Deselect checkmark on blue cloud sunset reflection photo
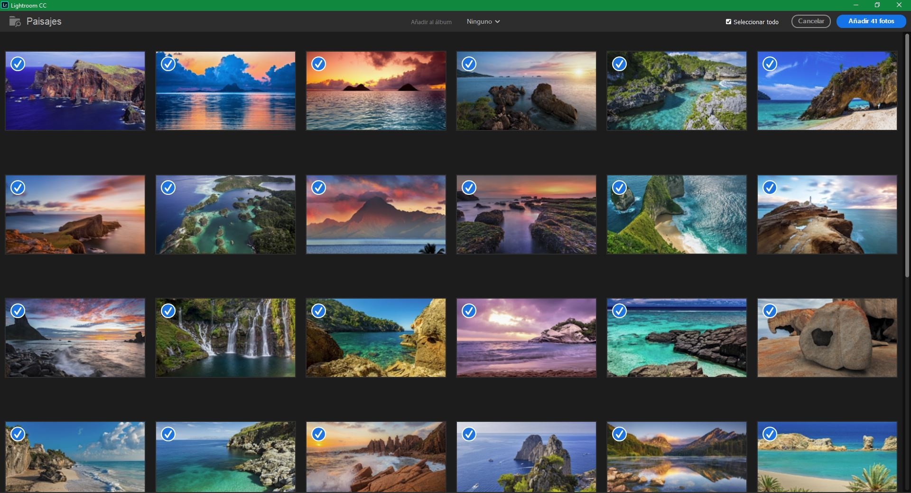 (168, 64)
